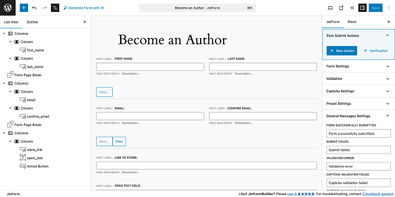This screenshot has height=197, width=395.
Task: Click the Prev button
Action: pyautogui.click(x=119, y=142)
